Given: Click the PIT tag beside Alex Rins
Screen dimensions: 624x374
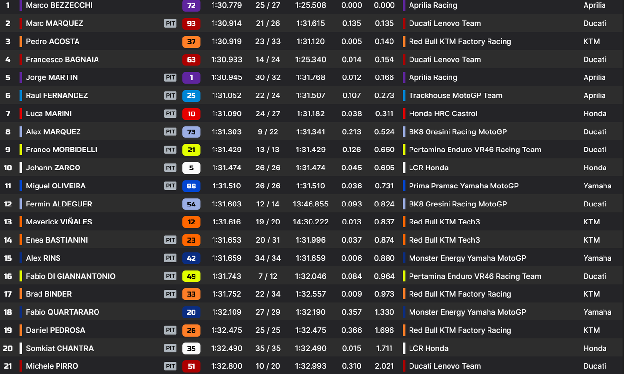Looking at the screenshot, I should (x=170, y=257).
